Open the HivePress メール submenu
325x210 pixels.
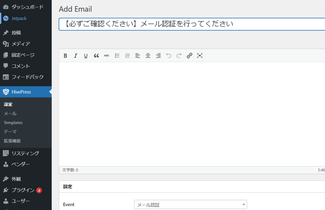click(x=10, y=113)
